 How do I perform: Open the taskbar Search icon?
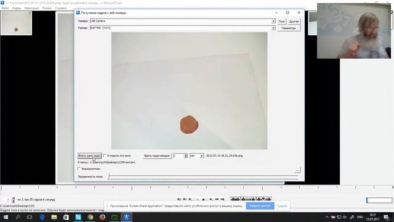18,217
